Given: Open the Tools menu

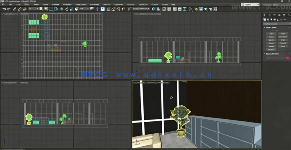Looking at the screenshot, I should point(18,4).
